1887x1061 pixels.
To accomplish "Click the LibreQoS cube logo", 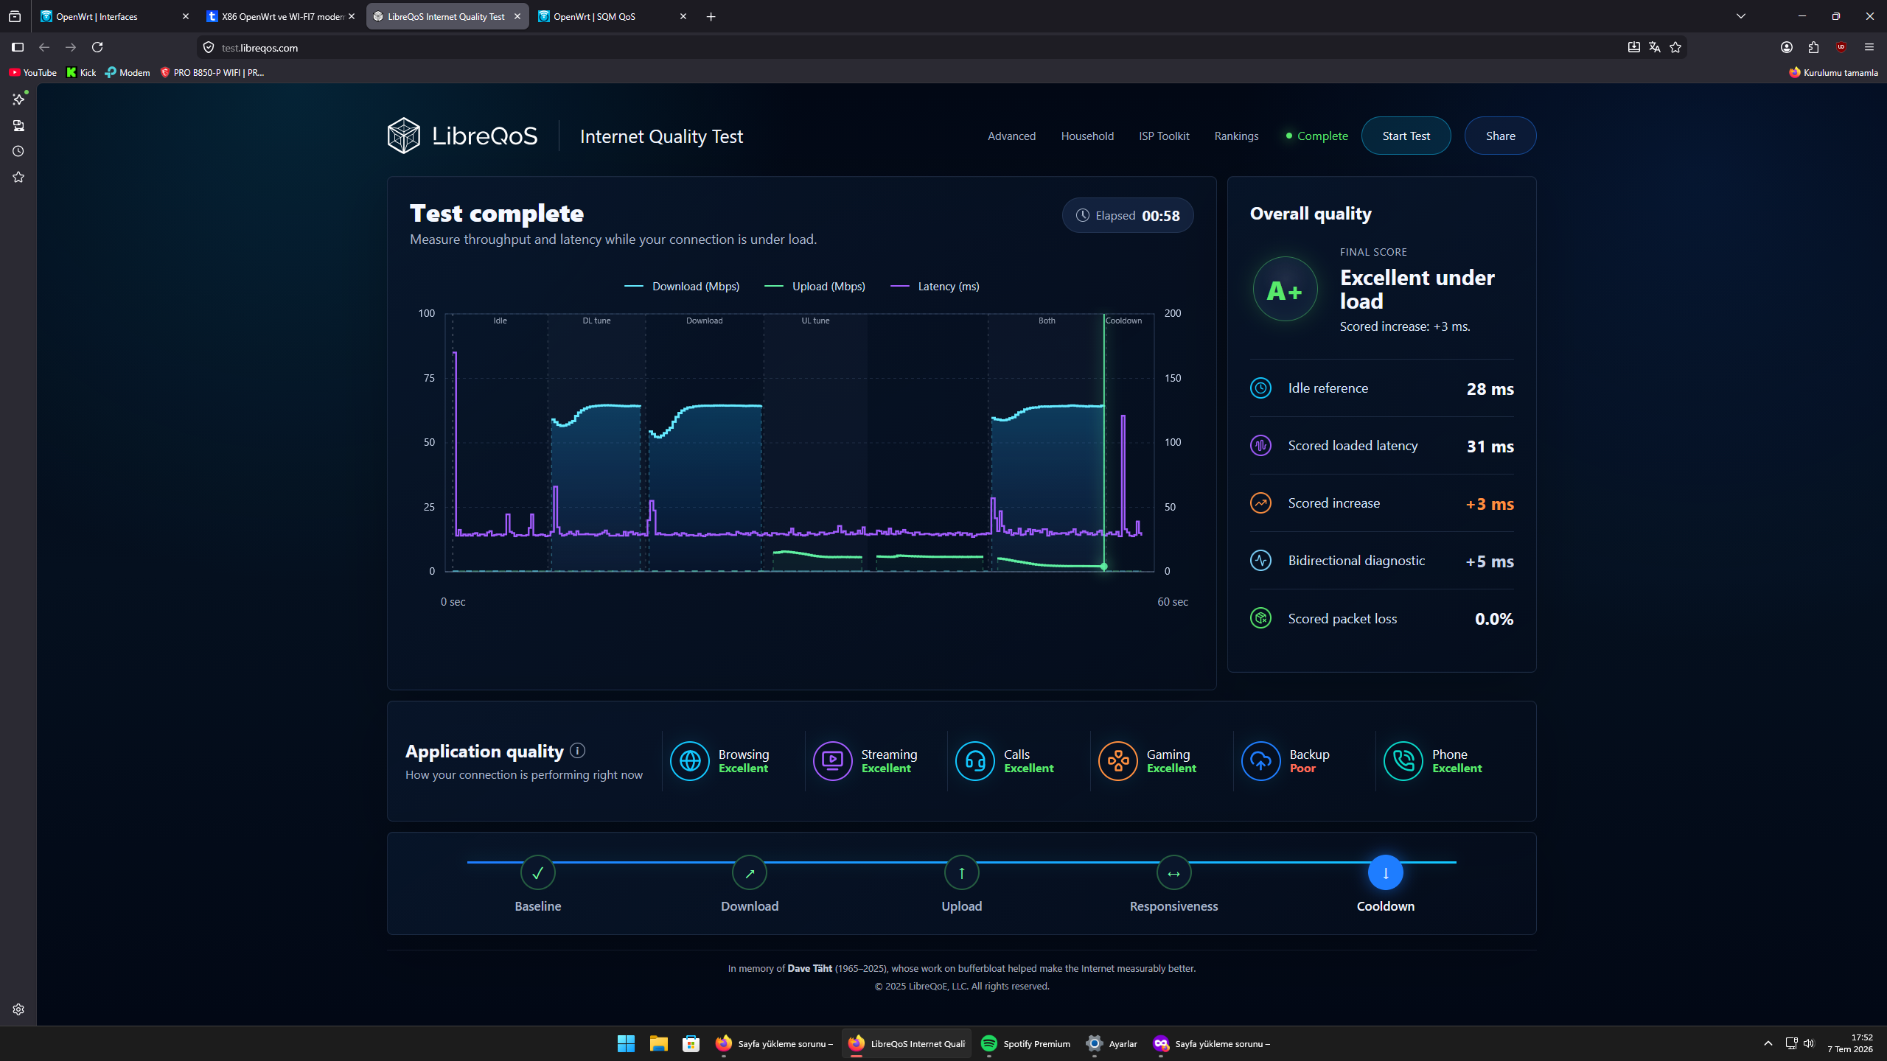I will [x=404, y=136].
